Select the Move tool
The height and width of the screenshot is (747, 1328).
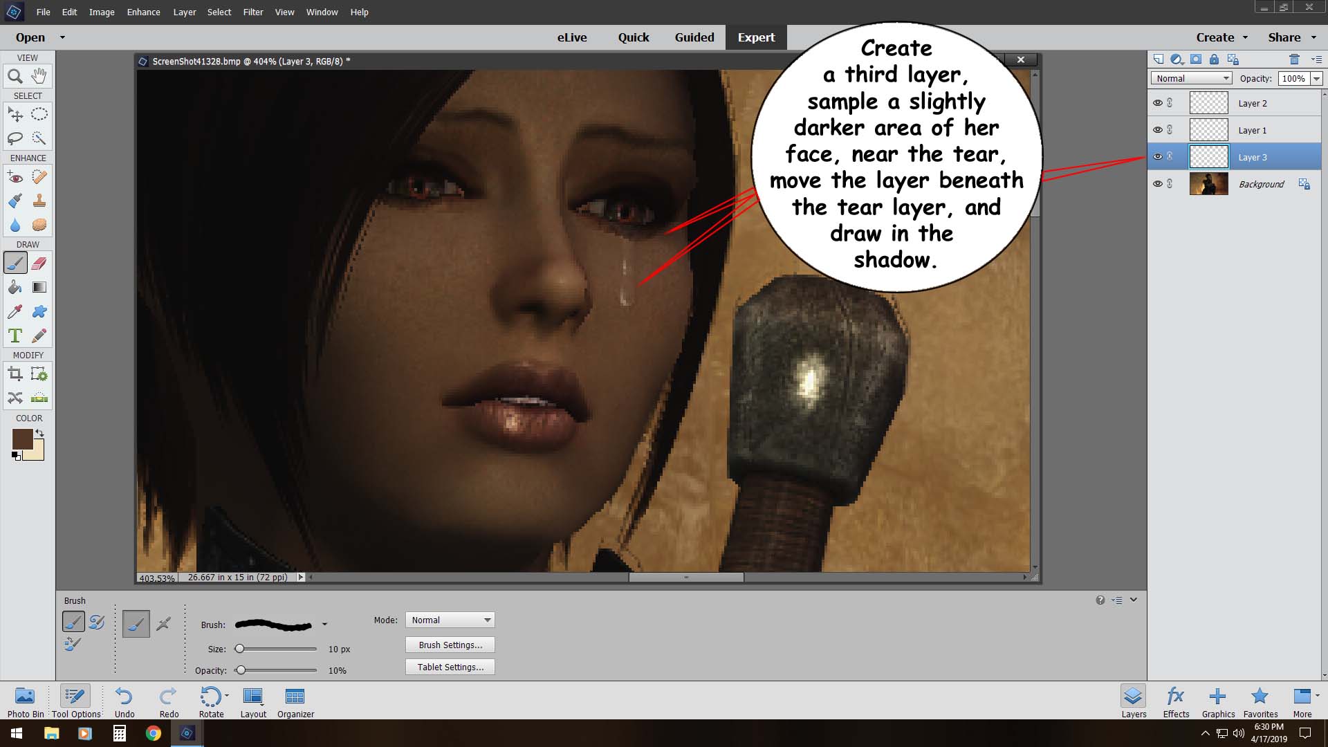[x=15, y=114]
